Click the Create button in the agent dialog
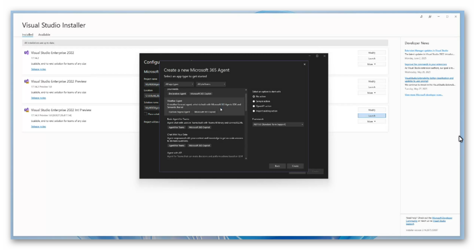The height and width of the screenshot is (250, 475). 295,166
